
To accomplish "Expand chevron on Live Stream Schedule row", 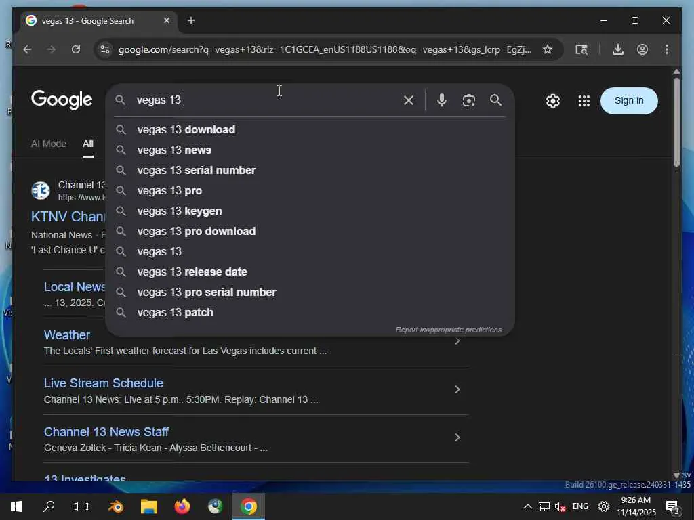I will pos(457,389).
